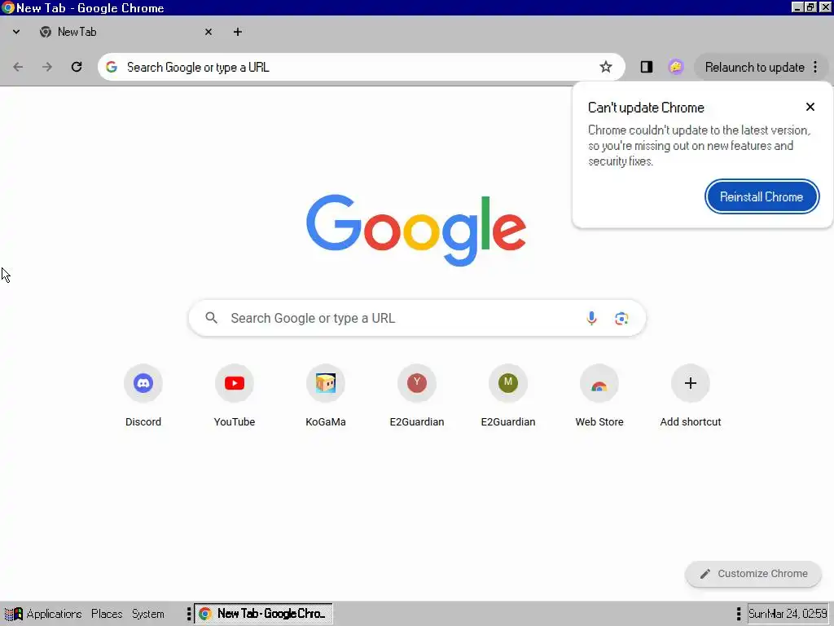Open the Discord shortcut
Viewport: 834px width, 626px height.
tap(143, 396)
